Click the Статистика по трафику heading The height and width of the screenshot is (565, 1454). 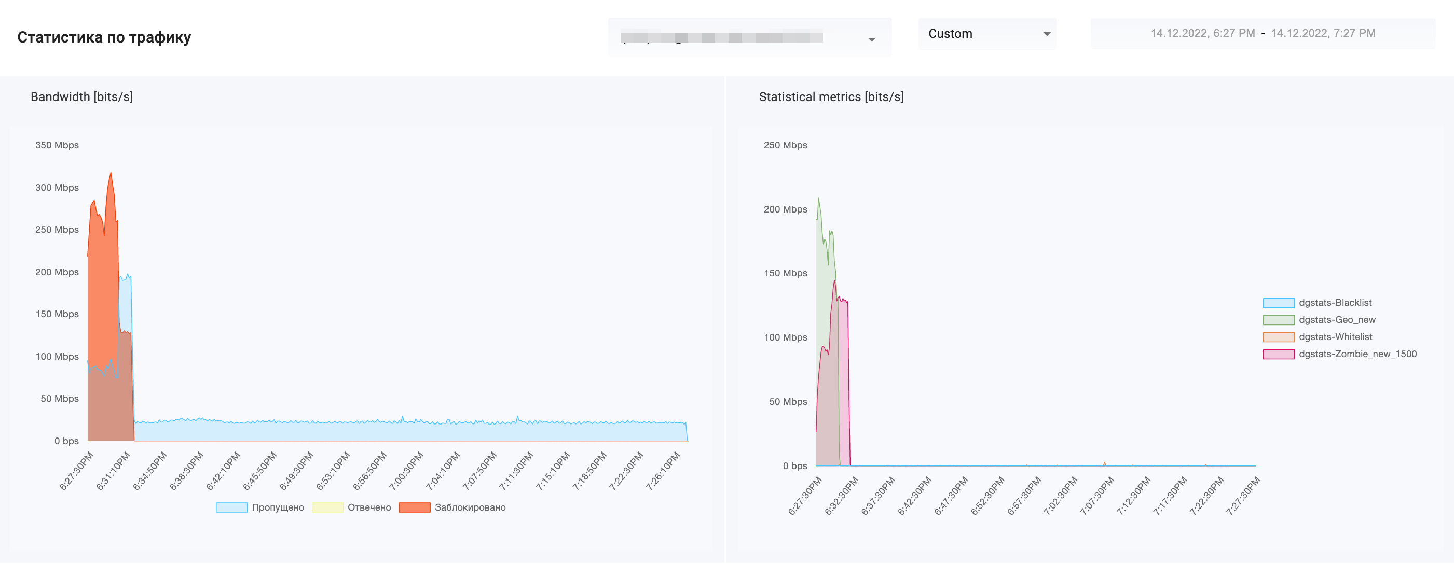[104, 37]
